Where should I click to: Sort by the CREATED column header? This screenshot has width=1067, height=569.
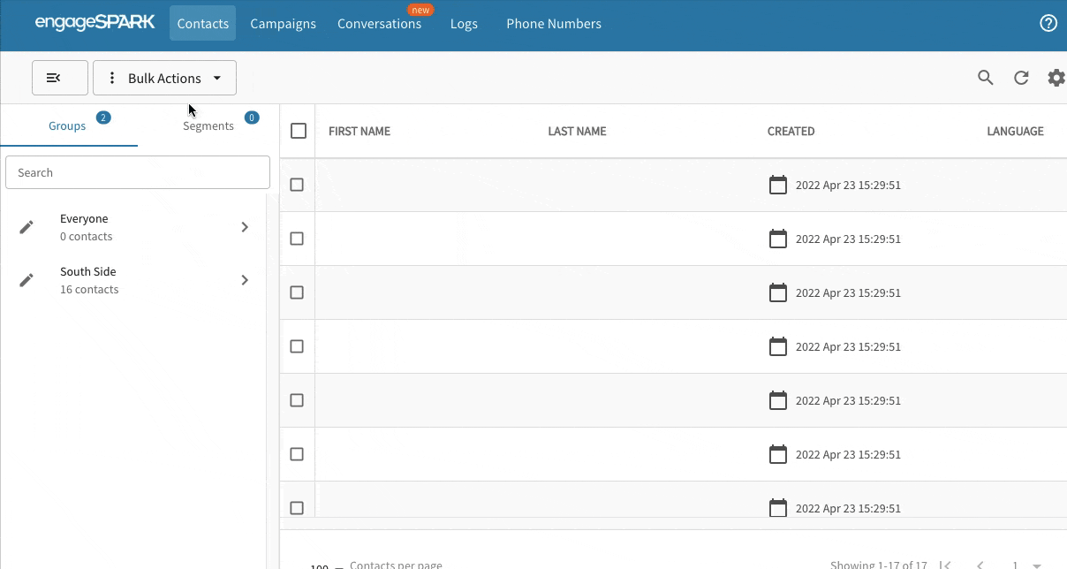pyautogui.click(x=791, y=131)
